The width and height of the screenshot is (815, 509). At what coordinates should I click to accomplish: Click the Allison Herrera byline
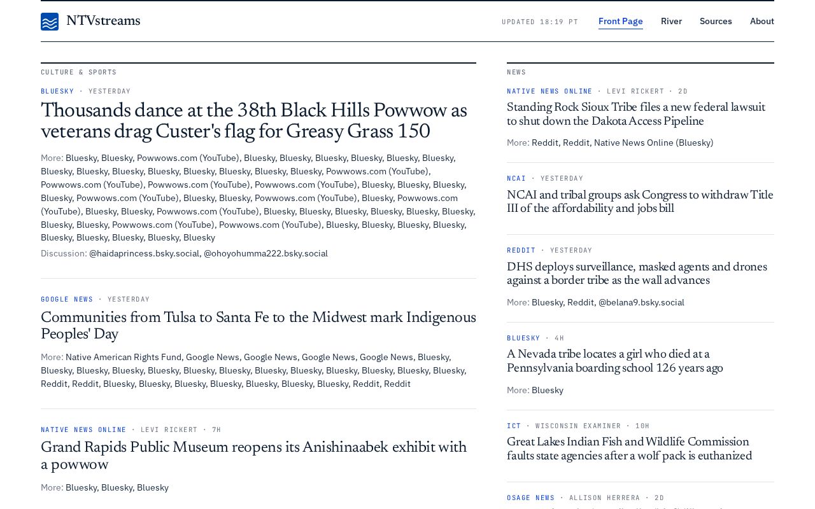605,498
